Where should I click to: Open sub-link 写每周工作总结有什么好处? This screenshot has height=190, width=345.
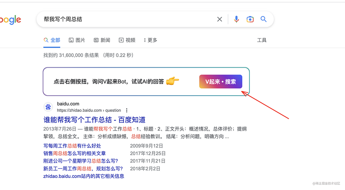click(x=72, y=146)
